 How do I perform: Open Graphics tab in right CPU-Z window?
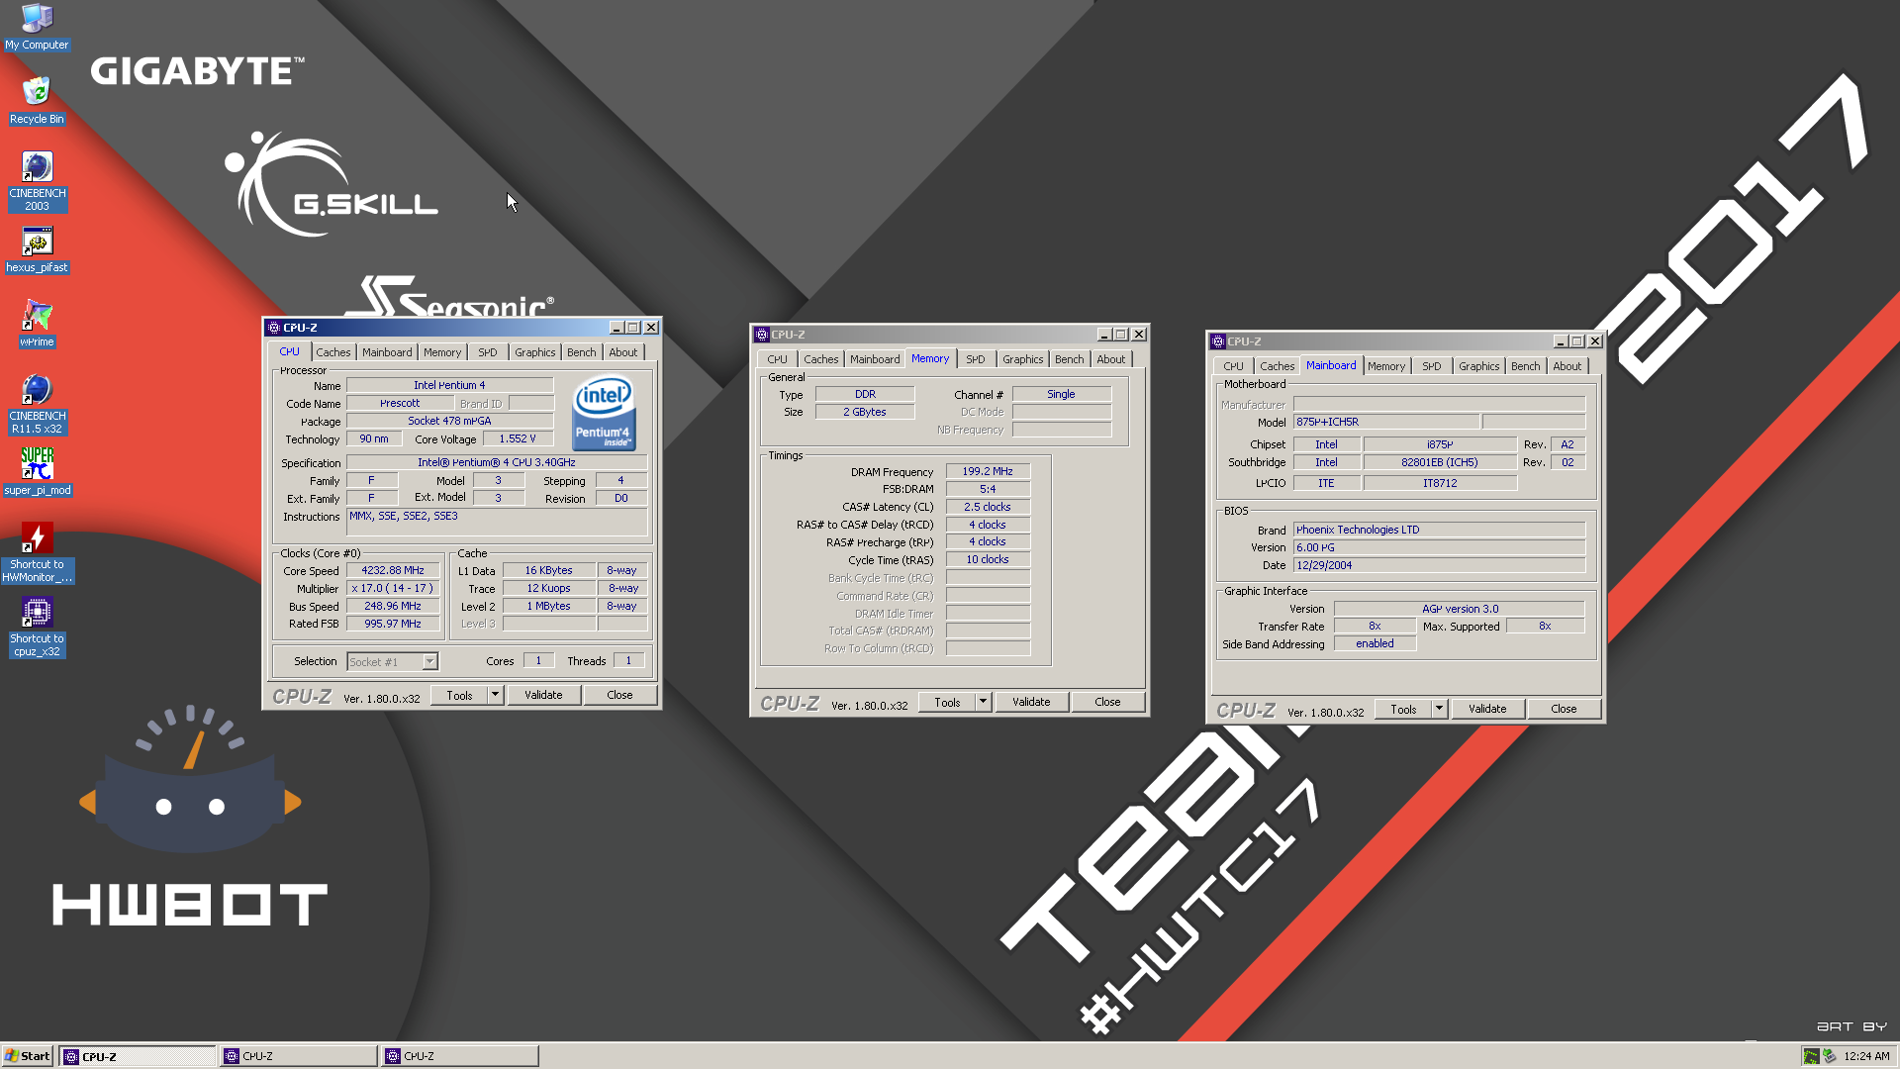point(1479,366)
